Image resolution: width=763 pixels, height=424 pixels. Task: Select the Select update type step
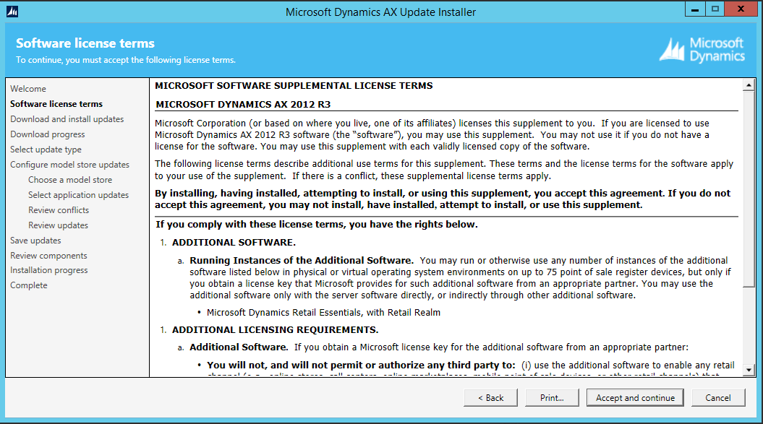(x=46, y=150)
